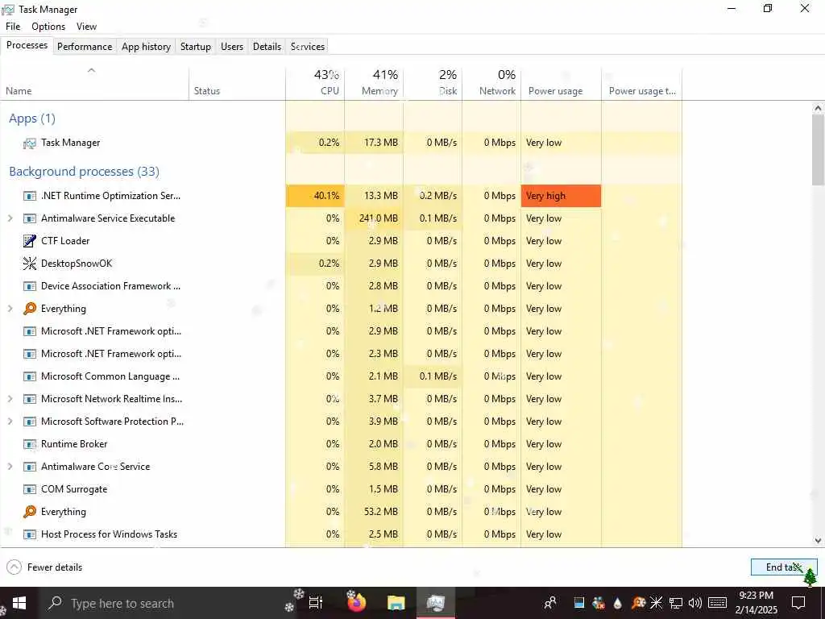
Task: Click the snowflake tray icon
Action: [656, 603]
